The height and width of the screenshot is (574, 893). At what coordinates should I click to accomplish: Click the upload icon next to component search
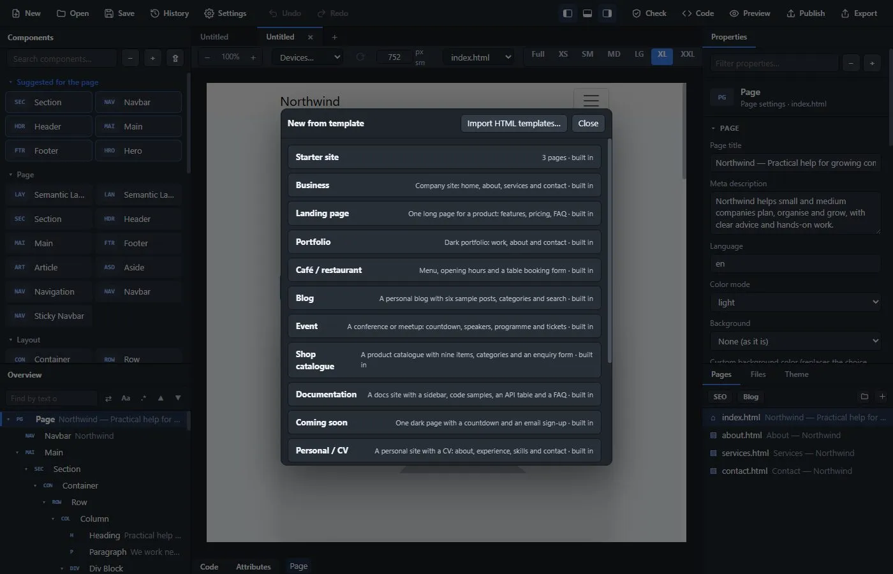(x=175, y=59)
